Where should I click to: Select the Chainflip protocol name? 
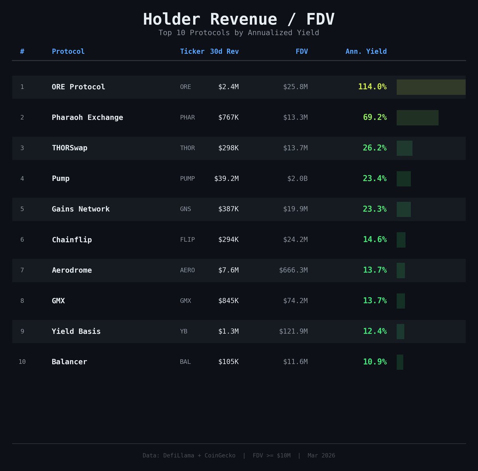click(x=72, y=239)
